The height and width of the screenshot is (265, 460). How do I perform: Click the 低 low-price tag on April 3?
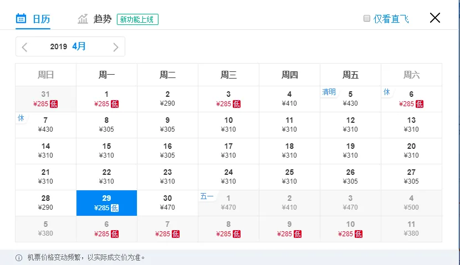tap(237, 104)
